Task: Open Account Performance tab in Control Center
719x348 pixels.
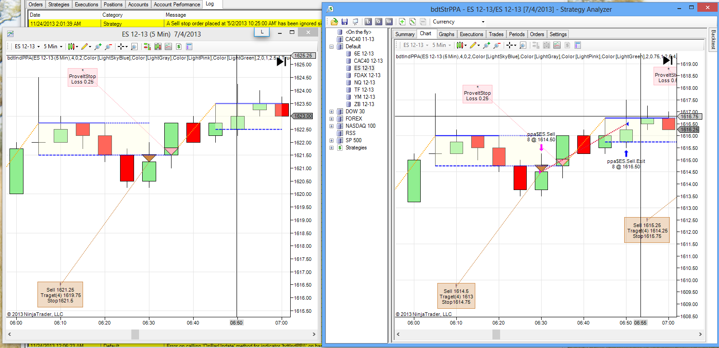Action: coord(177,5)
